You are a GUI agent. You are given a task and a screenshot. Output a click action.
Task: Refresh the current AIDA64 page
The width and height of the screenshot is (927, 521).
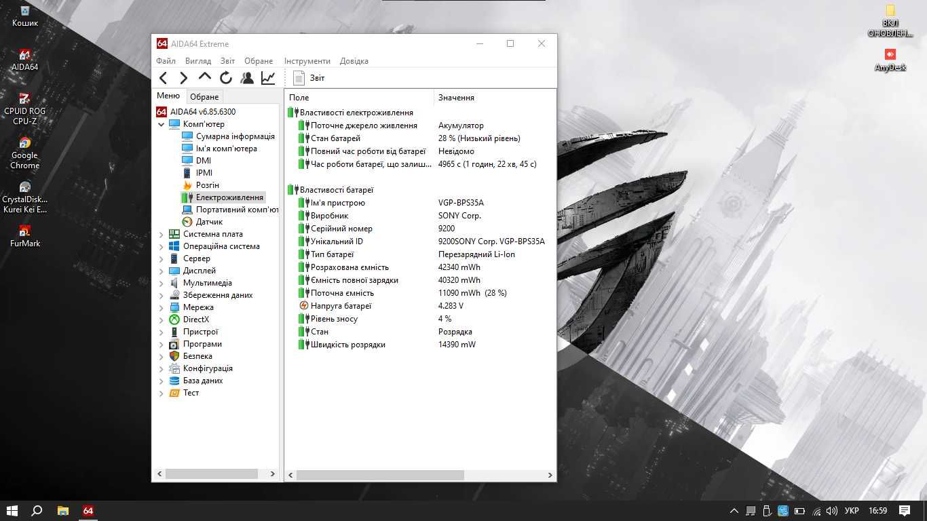click(226, 78)
